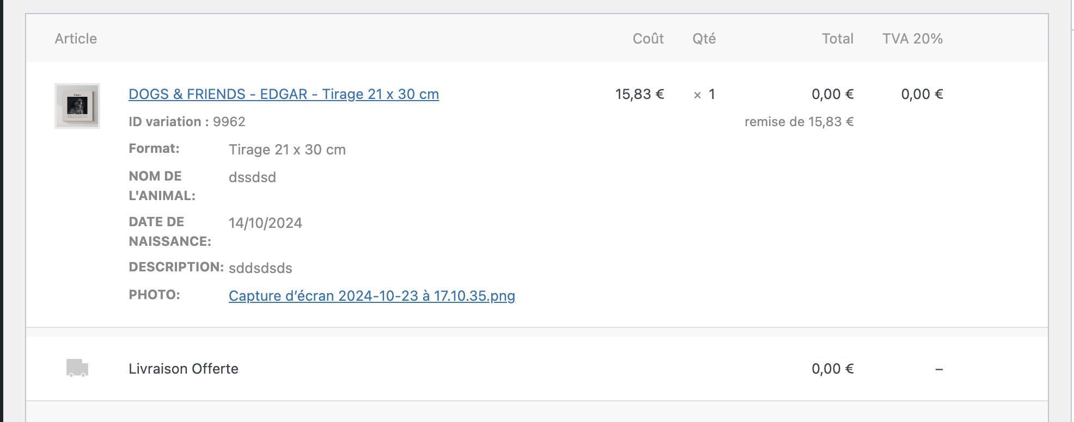Click the shipping truck icon
The width and height of the screenshot is (1074, 422).
[x=77, y=368]
